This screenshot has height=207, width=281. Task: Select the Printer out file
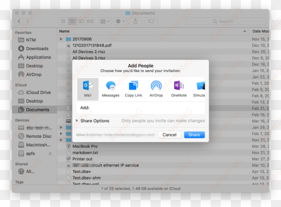pos(82,159)
